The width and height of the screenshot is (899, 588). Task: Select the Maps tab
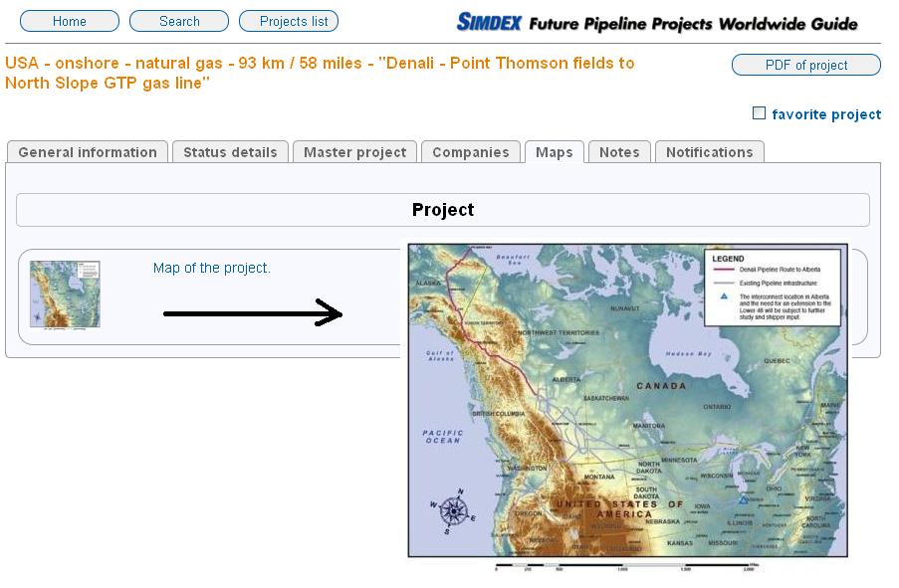(554, 152)
